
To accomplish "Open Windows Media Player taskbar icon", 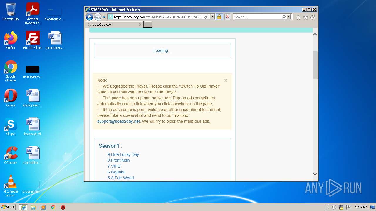I will [43, 207].
